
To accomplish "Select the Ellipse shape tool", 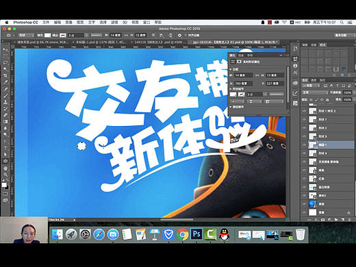I will (5, 161).
